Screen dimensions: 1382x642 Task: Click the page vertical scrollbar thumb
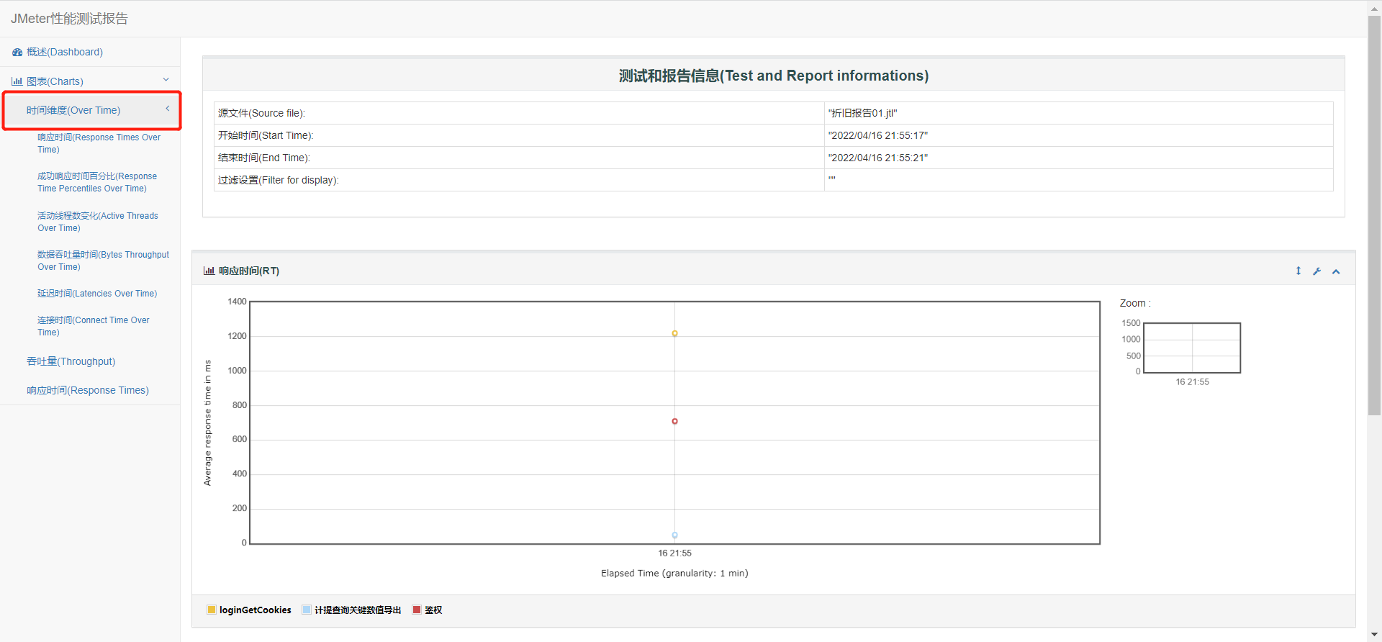(1374, 214)
